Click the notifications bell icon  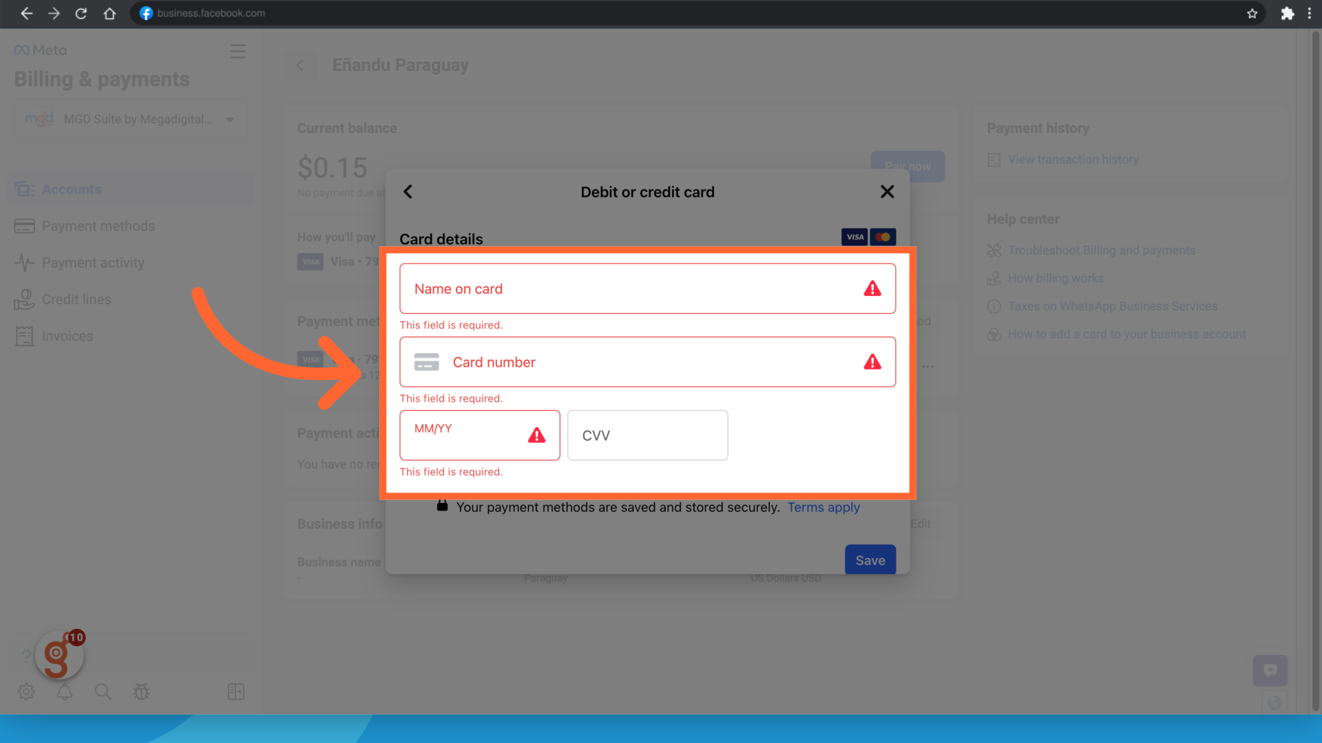(x=65, y=691)
